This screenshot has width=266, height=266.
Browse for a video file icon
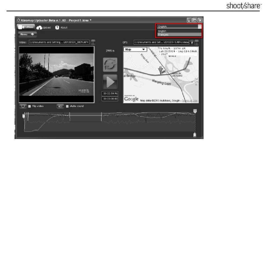pyautogui.click(x=93, y=42)
